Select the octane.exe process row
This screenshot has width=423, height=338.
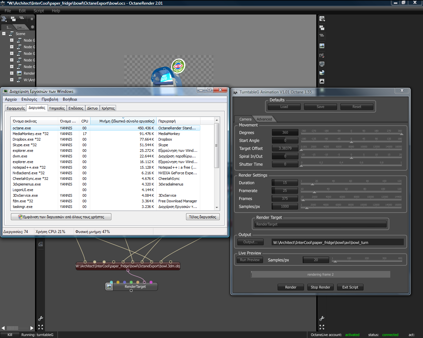[x=105, y=128]
